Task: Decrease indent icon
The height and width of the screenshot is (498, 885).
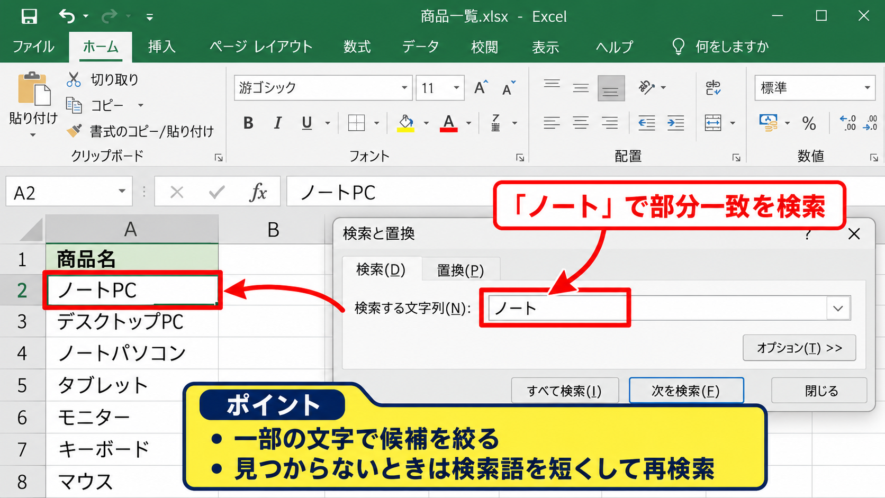Action: (646, 123)
